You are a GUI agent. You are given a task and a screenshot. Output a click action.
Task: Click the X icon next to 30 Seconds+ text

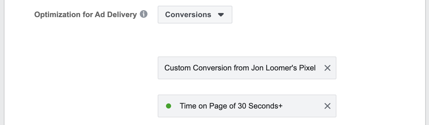(x=327, y=106)
